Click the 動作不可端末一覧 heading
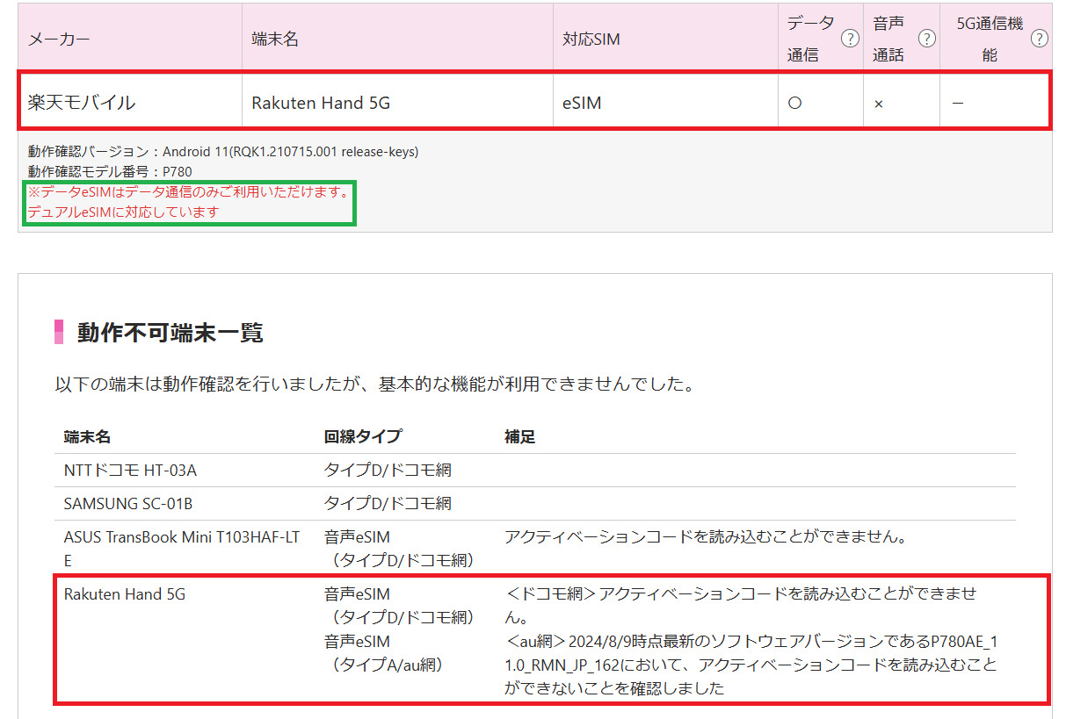The width and height of the screenshot is (1066, 719). [170, 333]
